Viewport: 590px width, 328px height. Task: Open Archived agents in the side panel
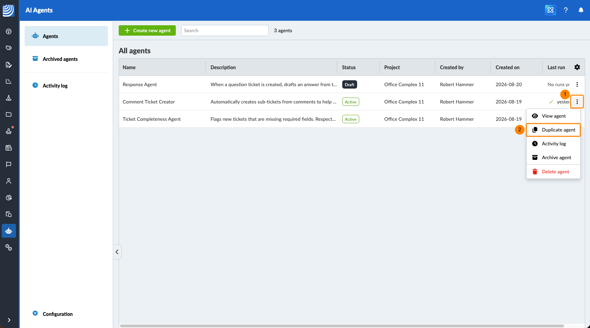[66, 59]
